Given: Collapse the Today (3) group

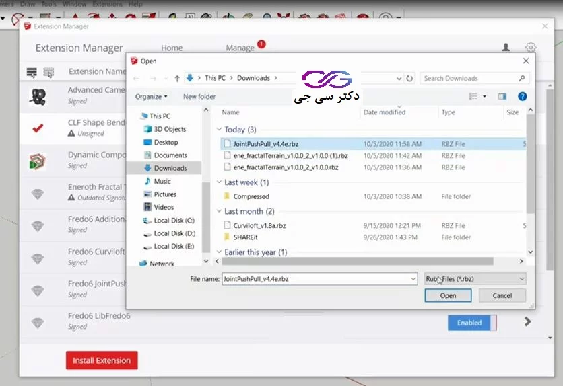Looking at the screenshot, I should pos(219,129).
